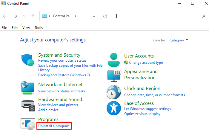Open System and Security heading
209x132 pixels.
pyautogui.click(x=59, y=55)
